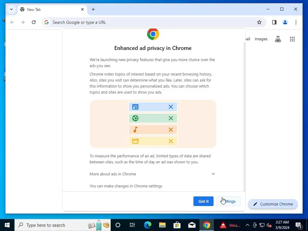
Task: Show hidden system tray icons
Action: pos(248,225)
